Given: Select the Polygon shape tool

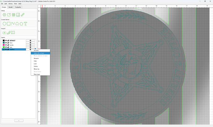Looking at the screenshot, I should pos(21,24).
